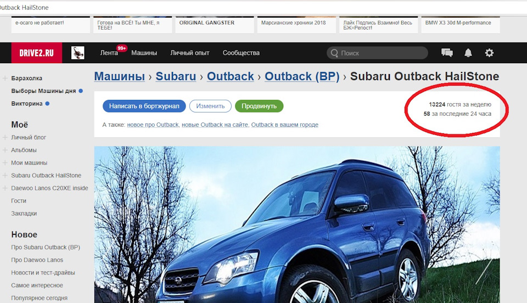Viewport: 527px width, 303px height.
Task: Click the search magnifier icon
Action: [334, 53]
